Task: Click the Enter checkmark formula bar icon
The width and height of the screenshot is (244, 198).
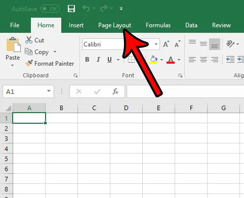Action: click(x=97, y=91)
